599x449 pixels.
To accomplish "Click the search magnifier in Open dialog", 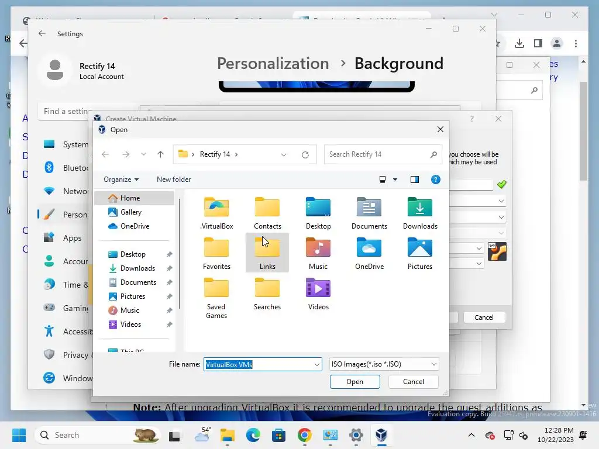I will tap(433, 154).
